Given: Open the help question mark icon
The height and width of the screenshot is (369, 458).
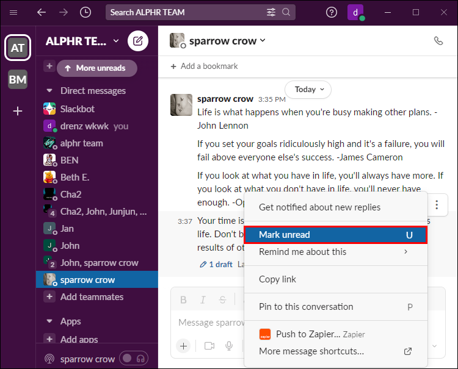Looking at the screenshot, I should 332,12.
